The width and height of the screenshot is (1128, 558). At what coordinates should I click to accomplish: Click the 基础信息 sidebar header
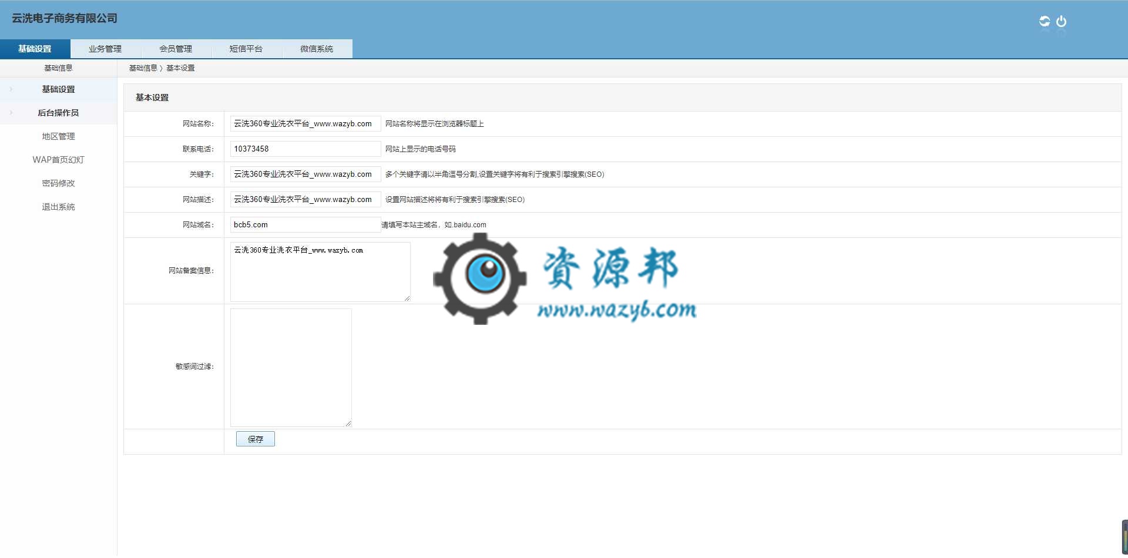[x=58, y=68]
